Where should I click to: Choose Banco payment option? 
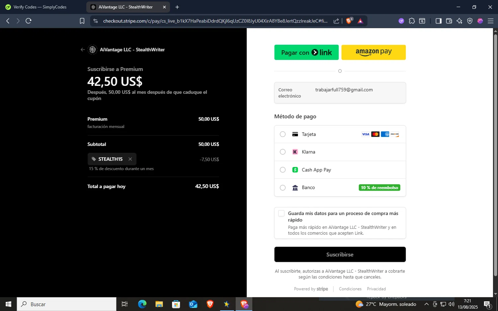pyautogui.click(x=340, y=188)
